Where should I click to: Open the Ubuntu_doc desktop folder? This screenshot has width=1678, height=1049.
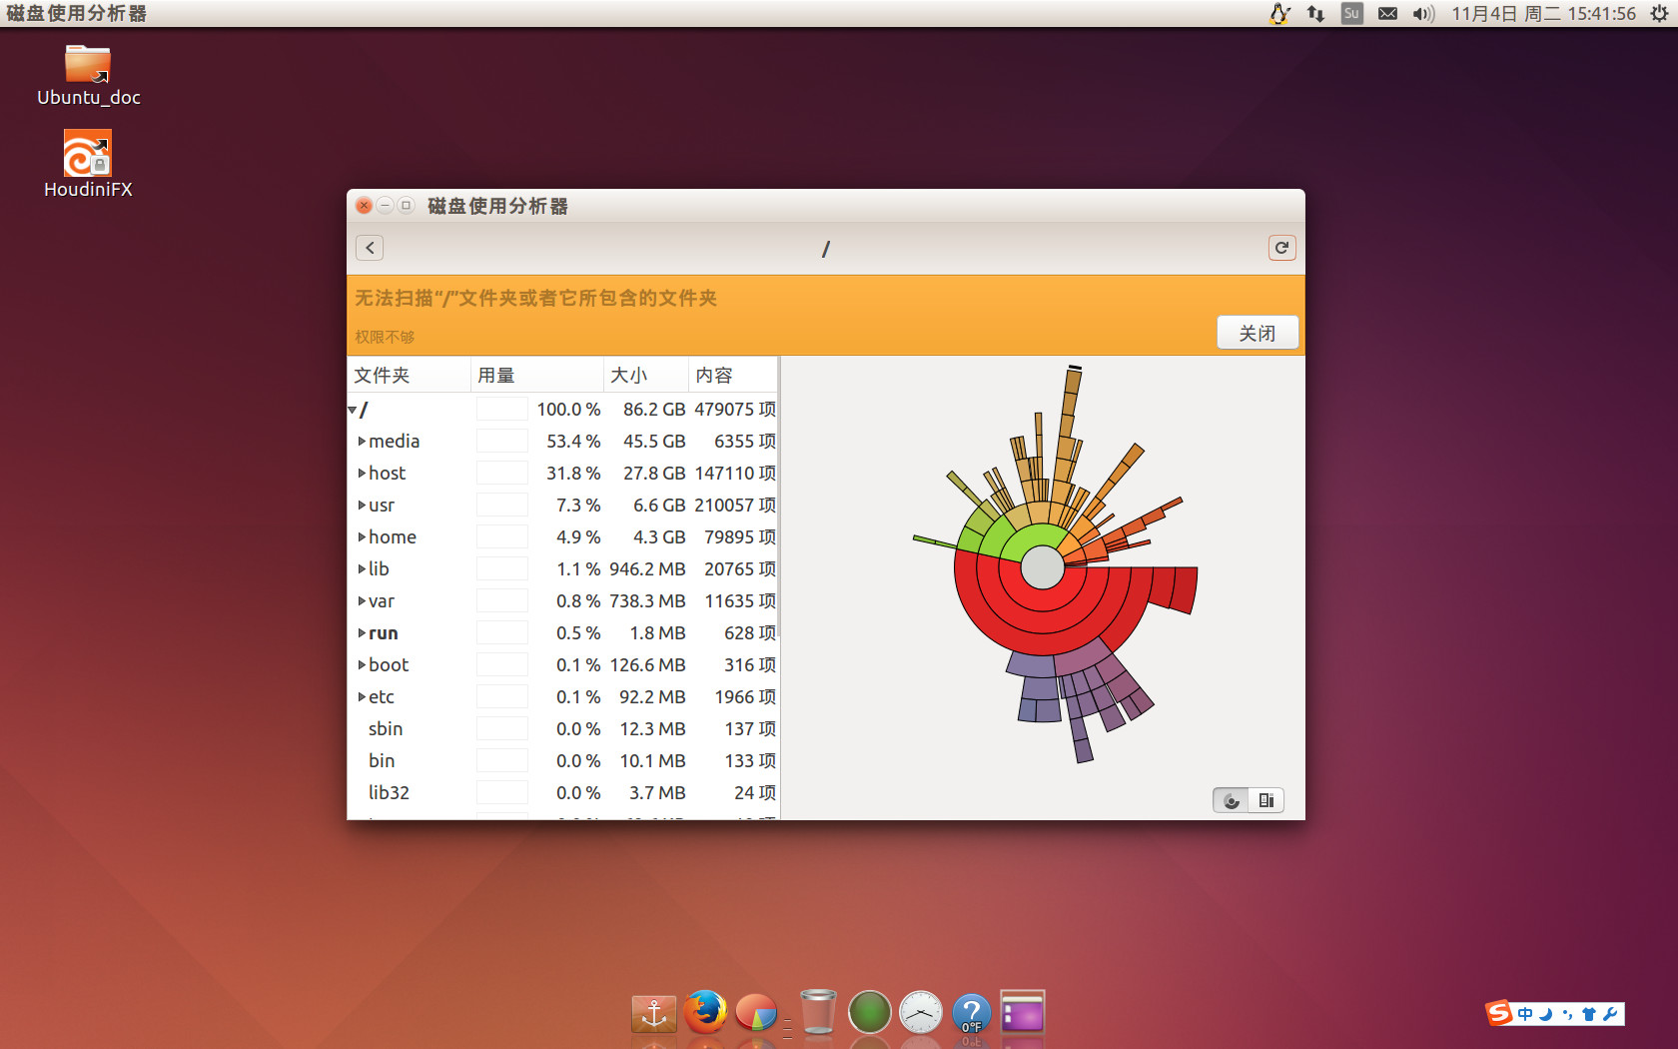point(88,76)
